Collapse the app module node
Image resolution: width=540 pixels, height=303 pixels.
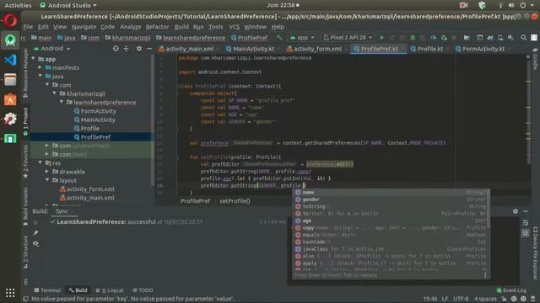[x=34, y=59]
